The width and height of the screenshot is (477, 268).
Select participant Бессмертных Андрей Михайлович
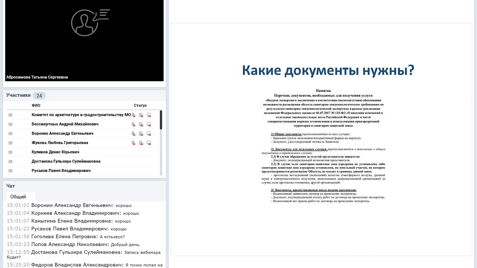pyautogui.click(x=65, y=124)
